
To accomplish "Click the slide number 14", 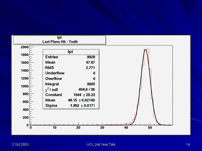I will (188, 145).
